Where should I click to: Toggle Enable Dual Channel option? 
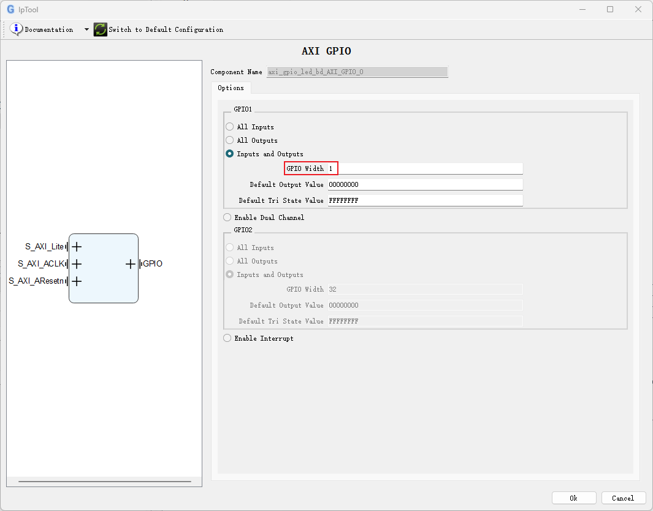227,218
